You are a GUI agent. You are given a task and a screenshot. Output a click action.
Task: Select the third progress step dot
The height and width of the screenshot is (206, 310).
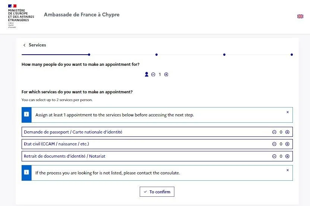[224, 55]
